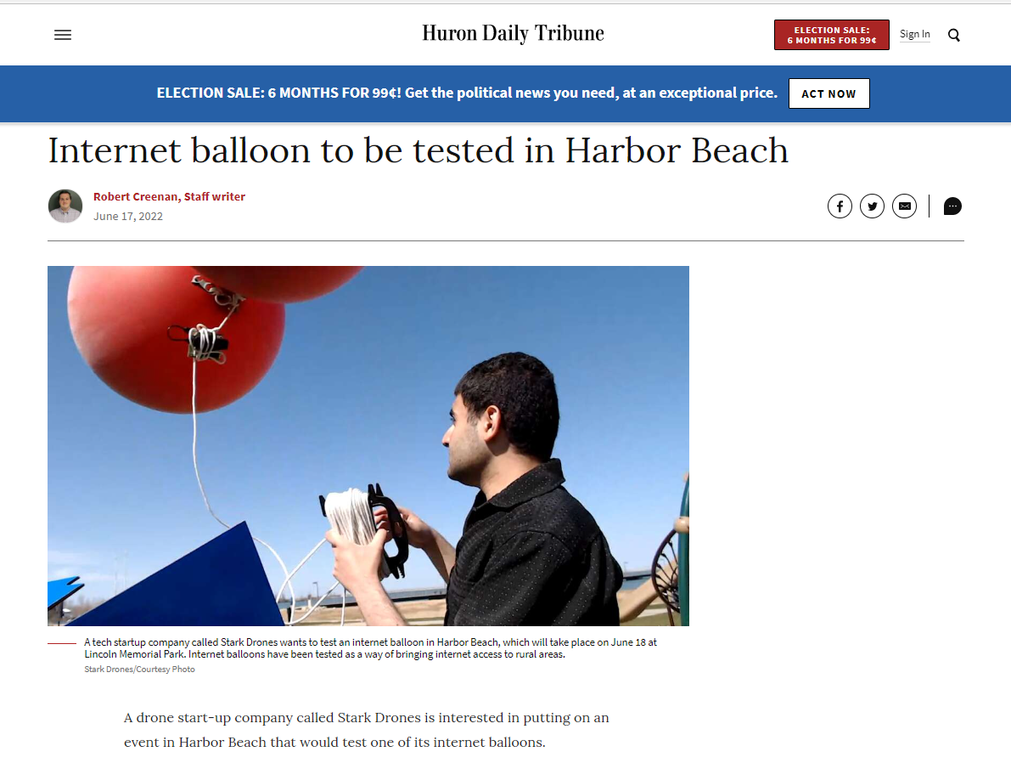Viewport: 1011px width, 763px height.
Task: Click the author's avatar photo
Action: click(x=65, y=206)
